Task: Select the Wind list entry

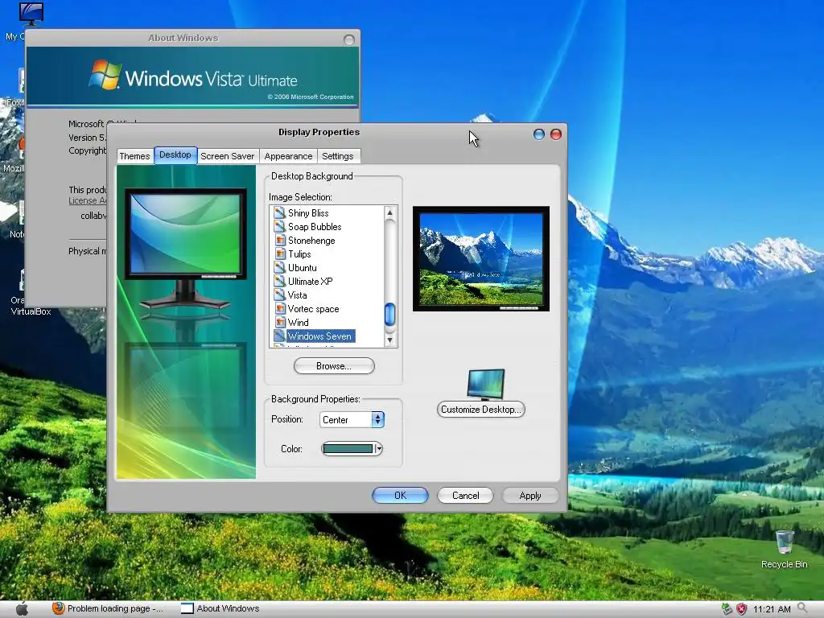Action: click(299, 322)
